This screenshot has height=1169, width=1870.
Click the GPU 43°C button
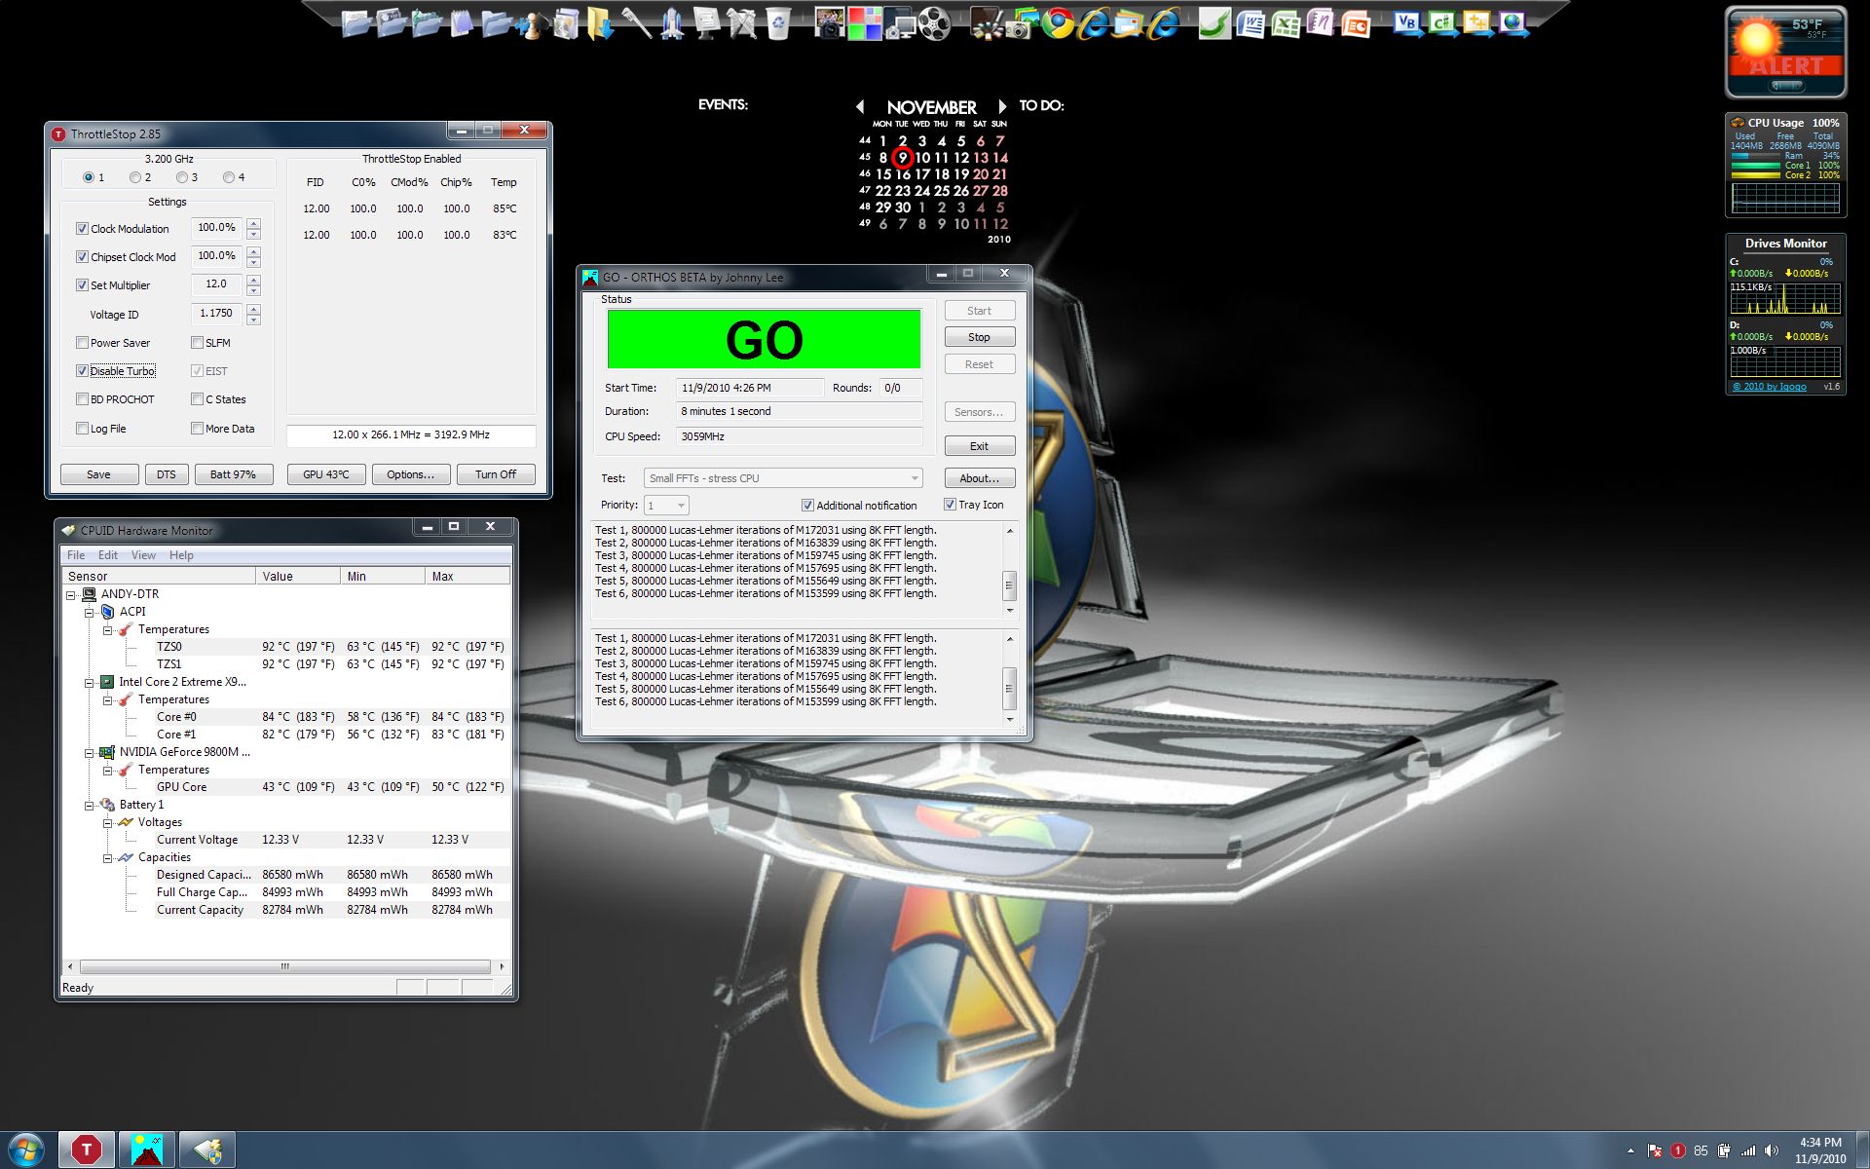coord(325,474)
